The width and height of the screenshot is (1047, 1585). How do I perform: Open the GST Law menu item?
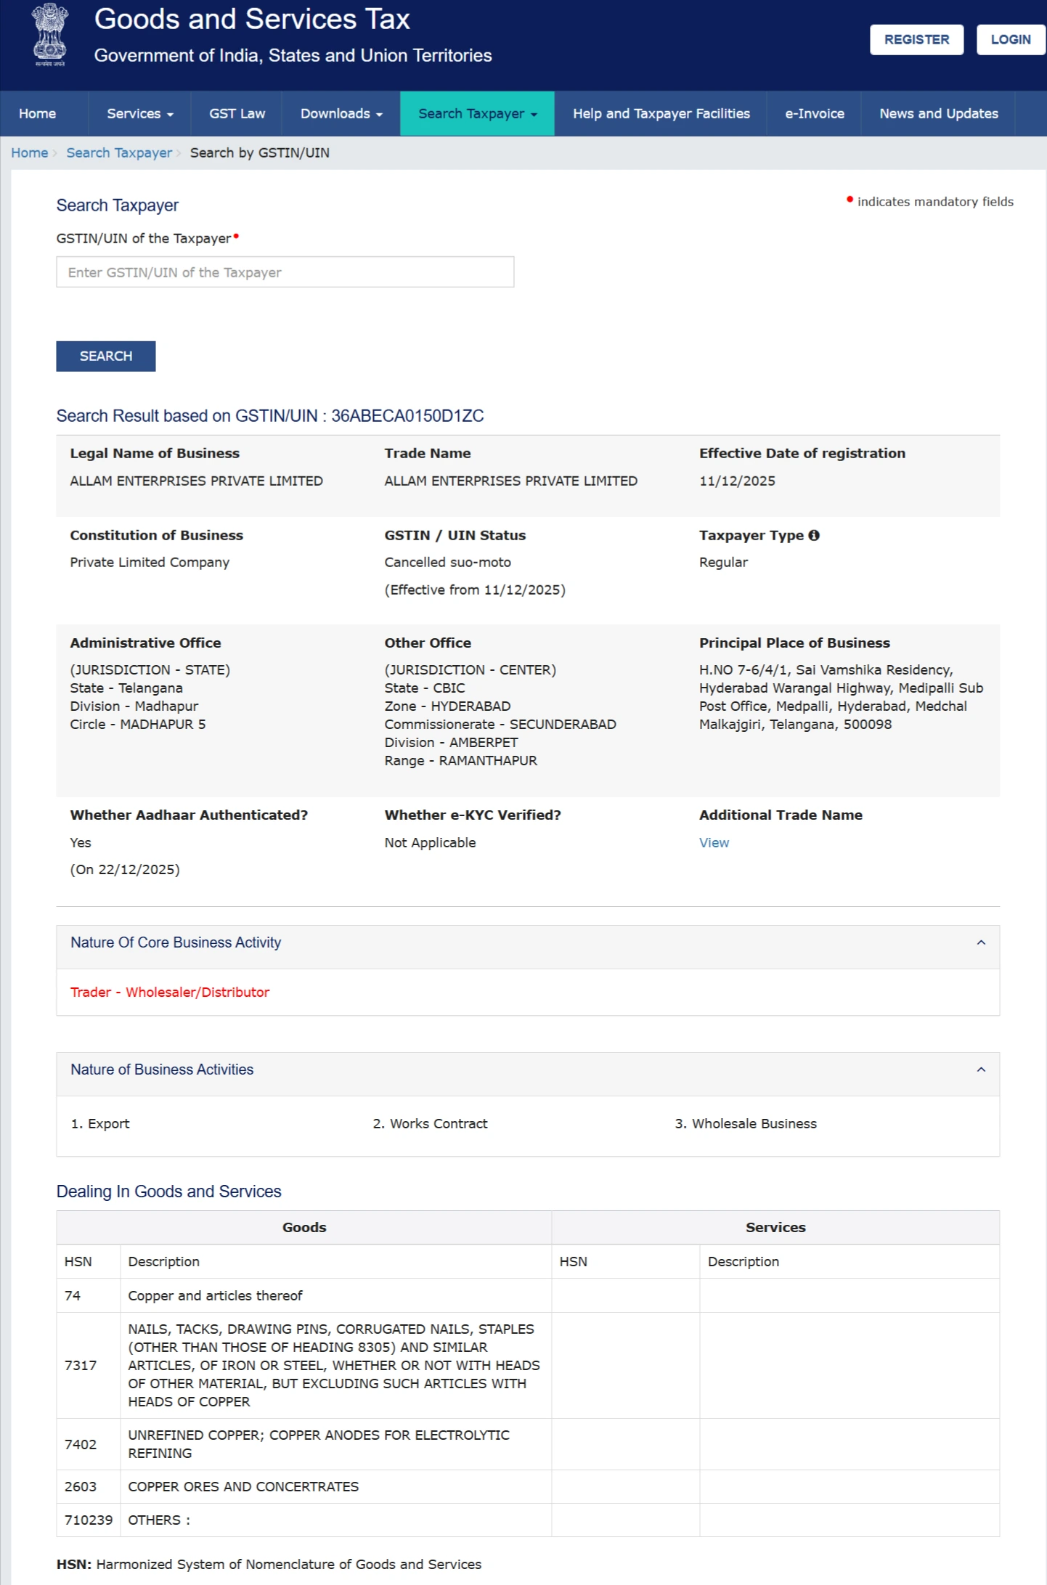(237, 113)
